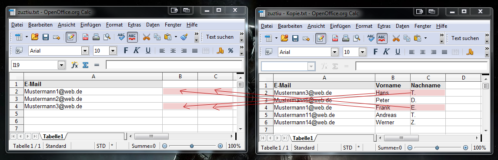Expand the Name Box dropdown showing I19
The height and width of the screenshot is (160, 498).
point(61,65)
